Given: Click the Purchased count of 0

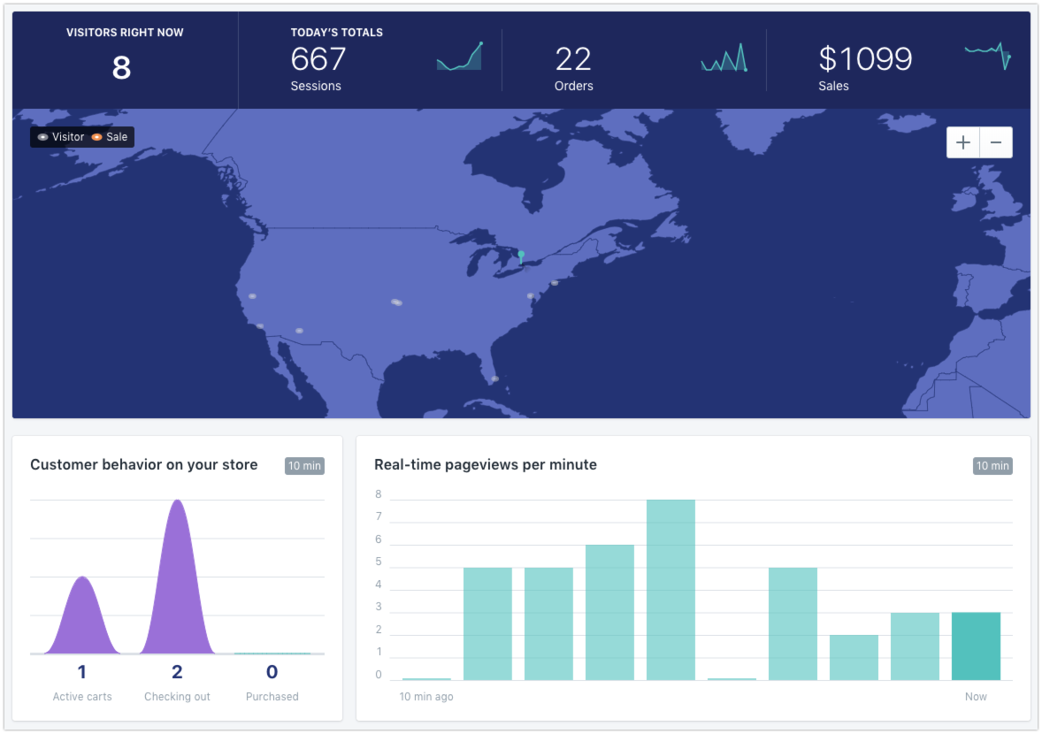Looking at the screenshot, I should pyautogui.click(x=272, y=672).
